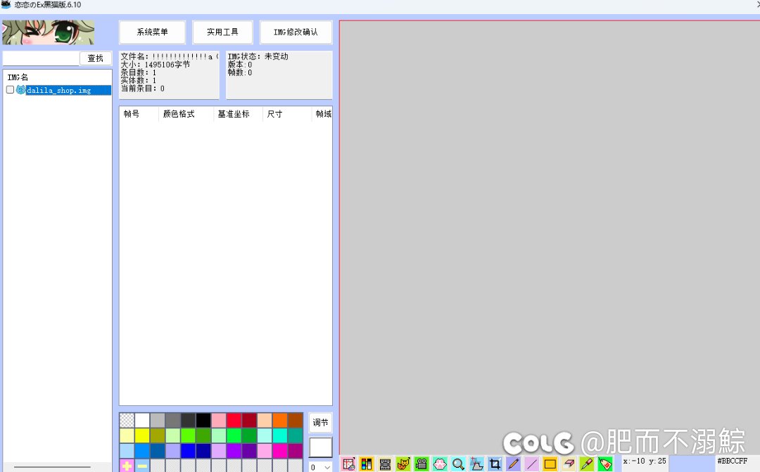
Task: Tick the checkbox beside dalila_shop.img
Action: tap(10, 90)
